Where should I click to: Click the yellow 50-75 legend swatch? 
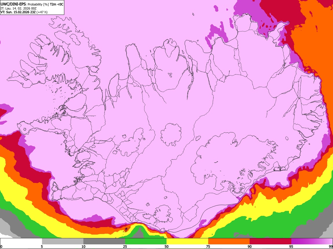187,241
